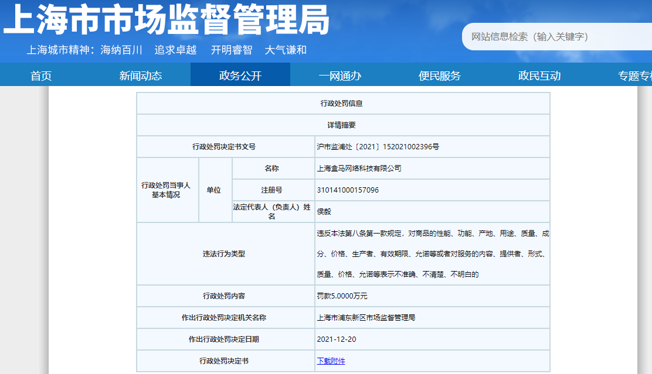
Task: Click the 作出行政处罚决定日期 label
Action: pyautogui.click(x=224, y=339)
